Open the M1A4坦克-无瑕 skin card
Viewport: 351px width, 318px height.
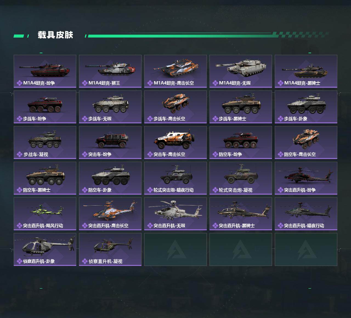pos(241,71)
